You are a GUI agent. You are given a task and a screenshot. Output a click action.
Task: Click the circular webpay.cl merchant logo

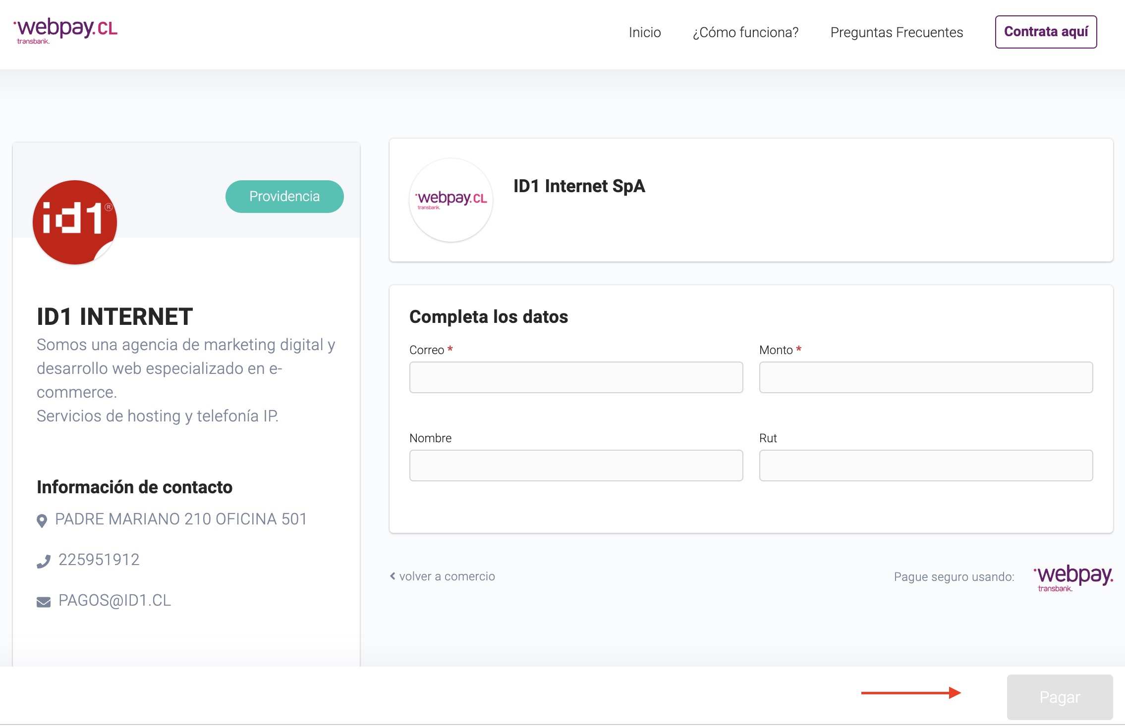pos(451,200)
